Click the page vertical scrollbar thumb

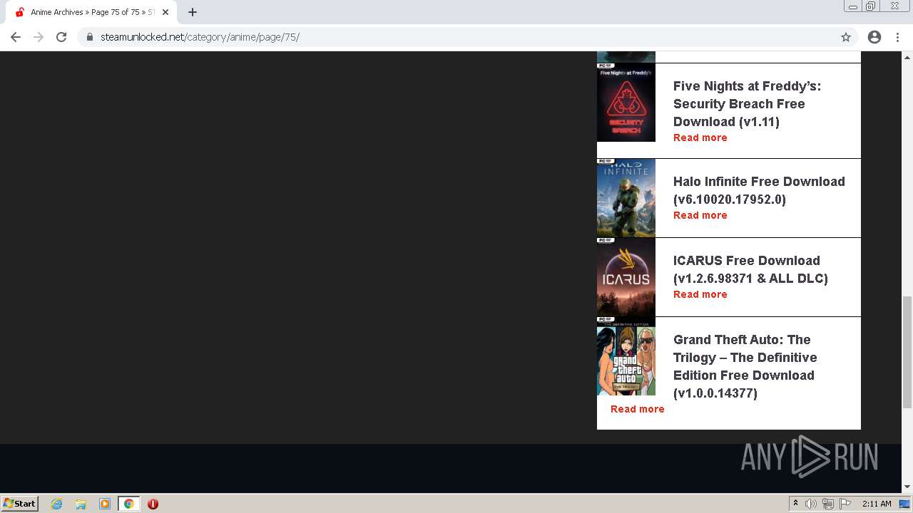click(907, 352)
